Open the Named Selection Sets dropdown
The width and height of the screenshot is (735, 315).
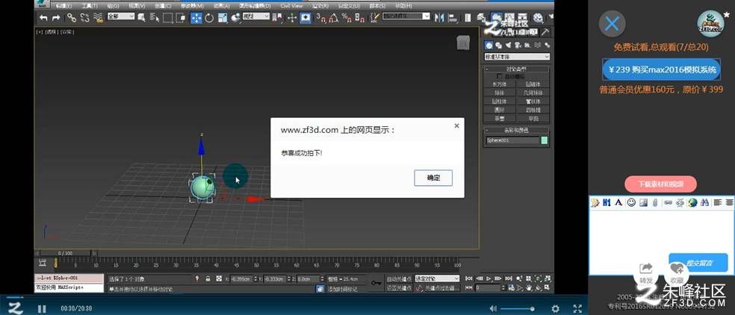click(406, 16)
